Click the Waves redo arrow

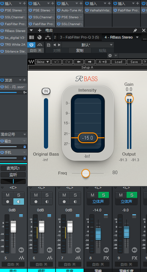tap(68, 62)
